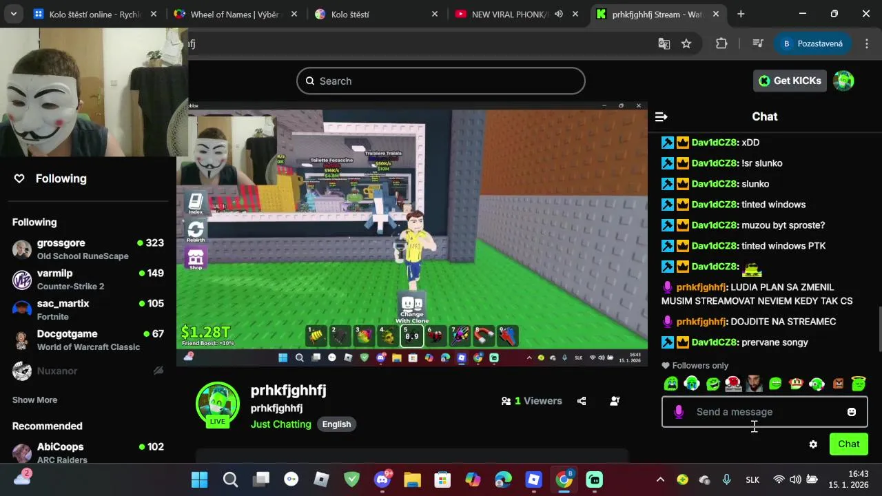Open sac_martix channel in Following list

click(x=88, y=310)
